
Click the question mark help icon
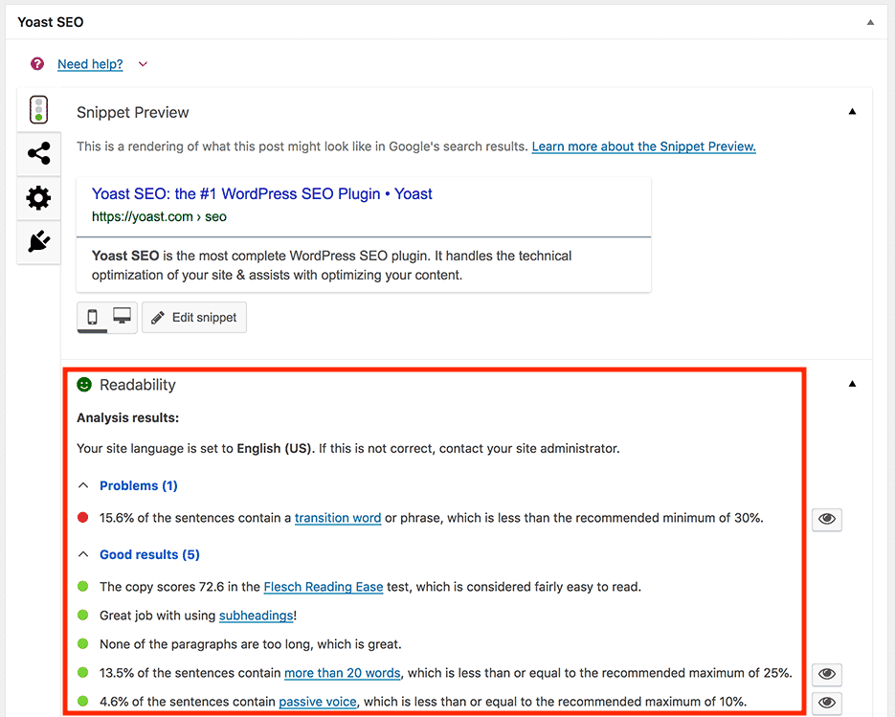point(37,64)
